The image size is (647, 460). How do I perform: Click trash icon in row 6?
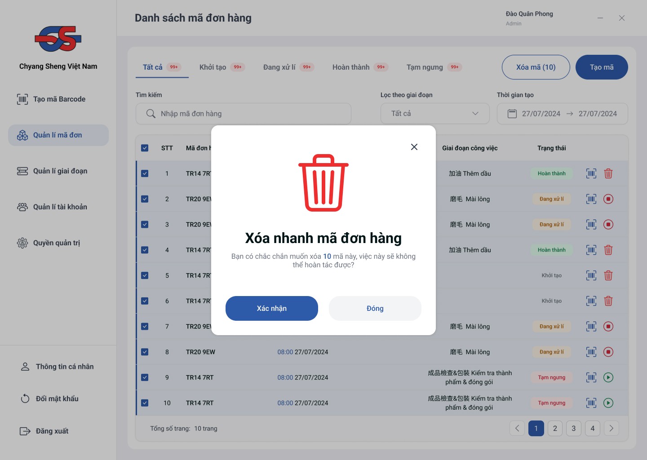pos(608,301)
